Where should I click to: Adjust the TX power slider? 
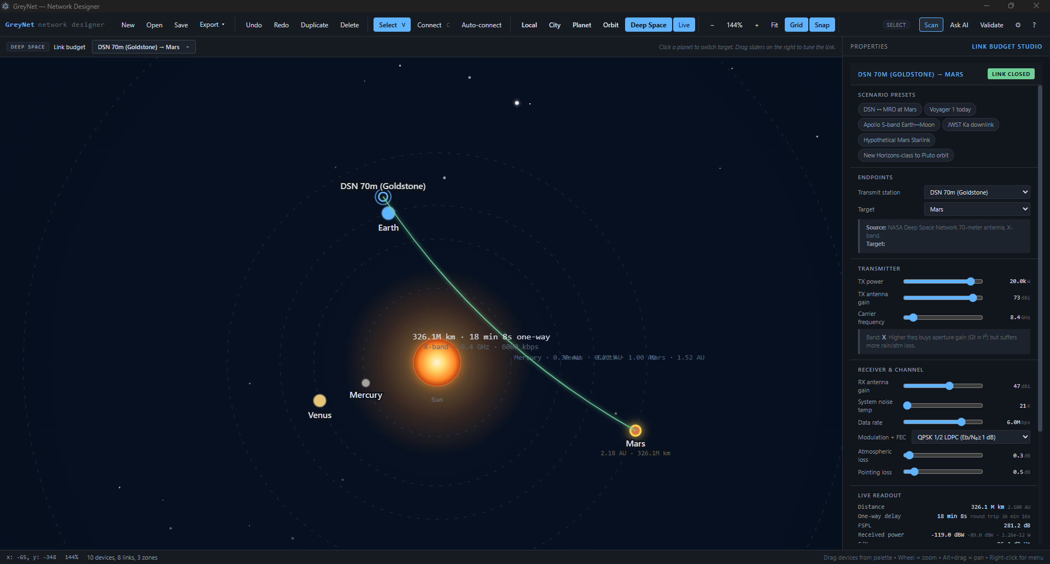(x=943, y=281)
